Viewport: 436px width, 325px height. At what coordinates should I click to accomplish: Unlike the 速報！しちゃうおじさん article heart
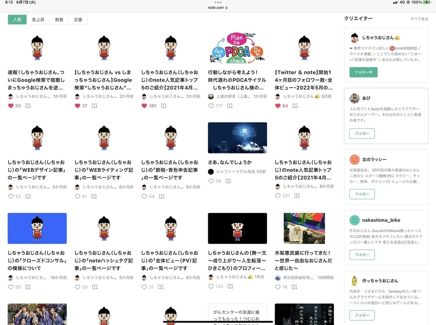point(11,106)
